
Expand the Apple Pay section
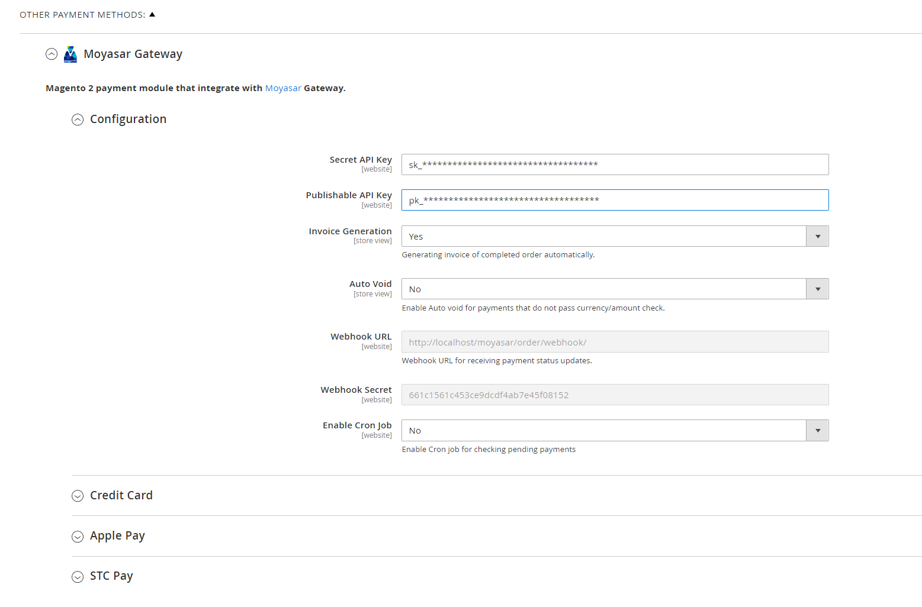78,537
